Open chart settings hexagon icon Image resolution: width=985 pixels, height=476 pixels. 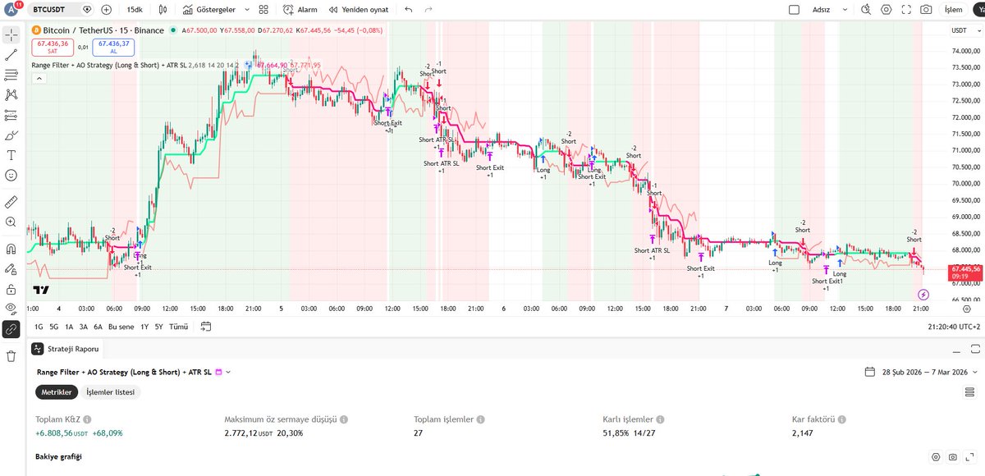pyautogui.click(x=886, y=11)
